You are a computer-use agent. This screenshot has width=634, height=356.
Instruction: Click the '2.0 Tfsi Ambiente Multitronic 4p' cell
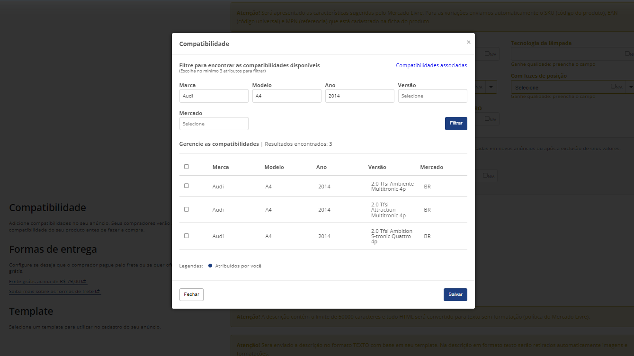(392, 187)
